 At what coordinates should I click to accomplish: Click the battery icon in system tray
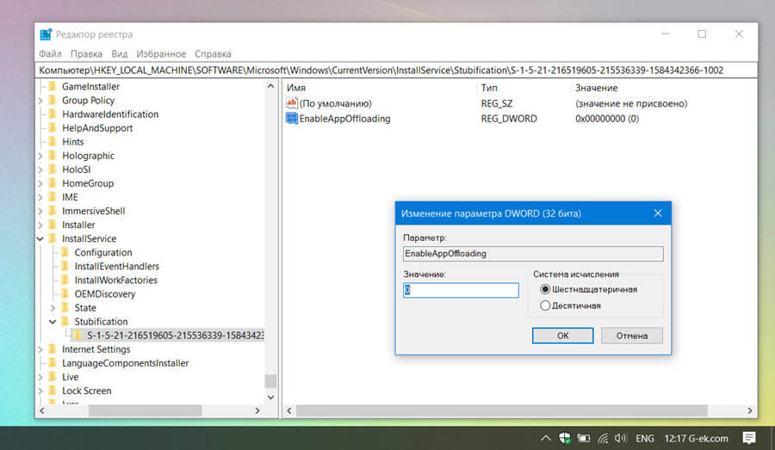[584, 438]
